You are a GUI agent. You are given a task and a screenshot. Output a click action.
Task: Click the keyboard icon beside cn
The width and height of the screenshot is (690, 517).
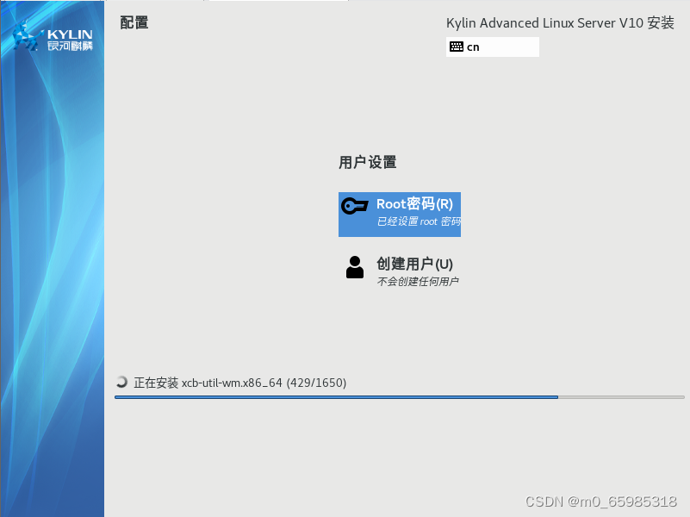coord(457,47)
